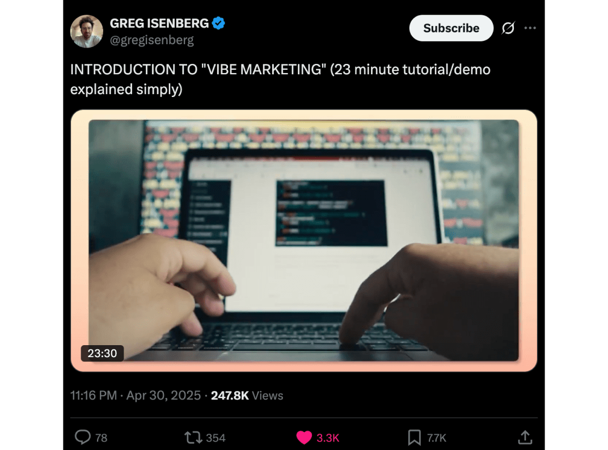608x450 pixels.
Task: Click the 3.3K likes count
Action: [328, 438]
